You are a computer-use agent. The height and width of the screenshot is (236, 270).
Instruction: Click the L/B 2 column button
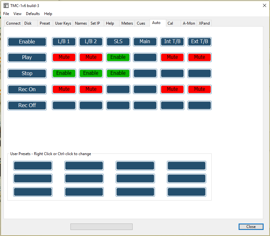pyautogui.click(x=91, y=42)
